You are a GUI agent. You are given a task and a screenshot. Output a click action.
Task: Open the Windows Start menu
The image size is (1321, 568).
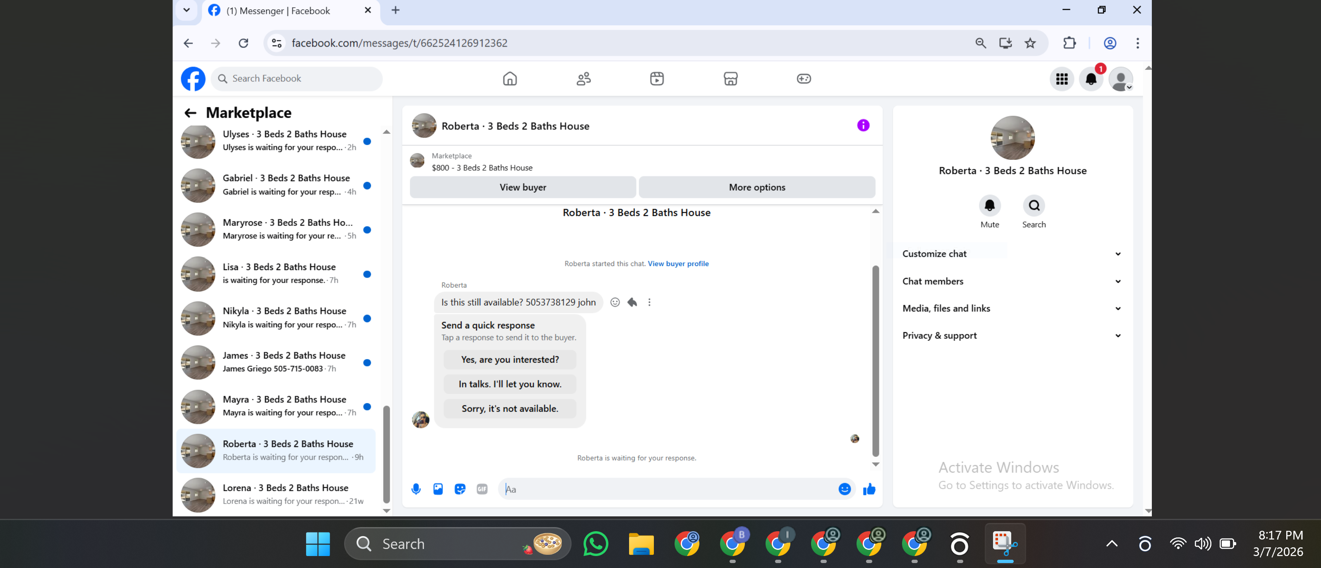[318, 544]
